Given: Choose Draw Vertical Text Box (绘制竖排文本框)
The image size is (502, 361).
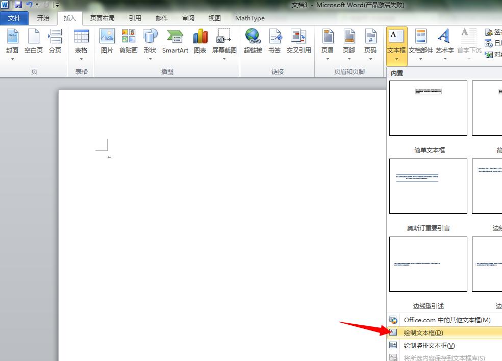Looking at the screenshot, I should (444, 346).
